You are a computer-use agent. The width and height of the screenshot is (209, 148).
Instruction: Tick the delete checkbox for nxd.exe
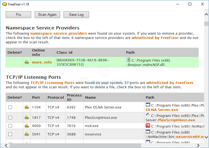(10, 126)
